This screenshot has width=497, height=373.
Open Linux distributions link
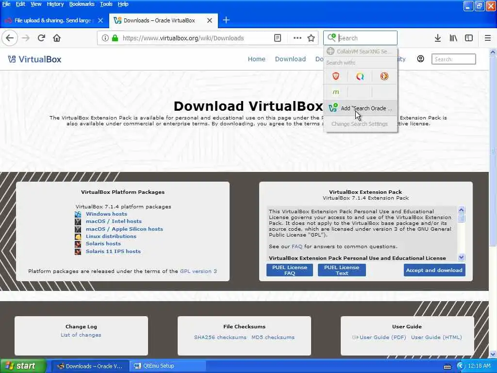click(111, 237)
